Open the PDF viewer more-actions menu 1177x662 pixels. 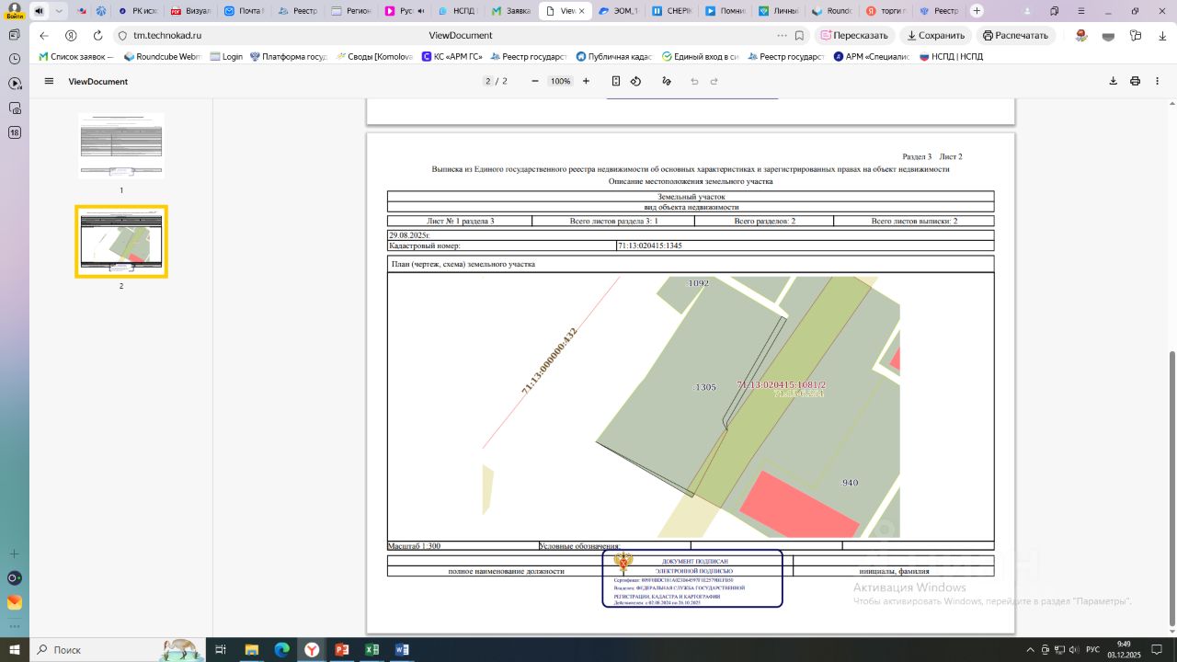click(x=1157, y=81)
